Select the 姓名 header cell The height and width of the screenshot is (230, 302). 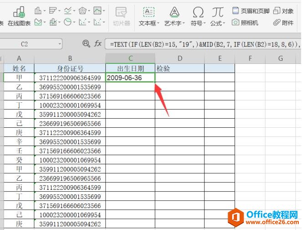click(x=19, y=68)
